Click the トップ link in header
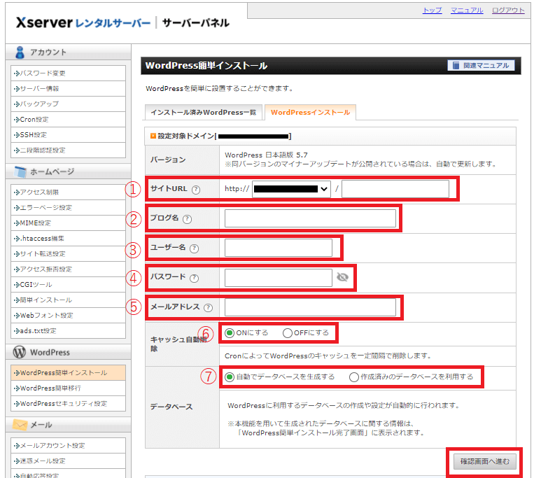534x478 pixels. click(x=433, y=10)
